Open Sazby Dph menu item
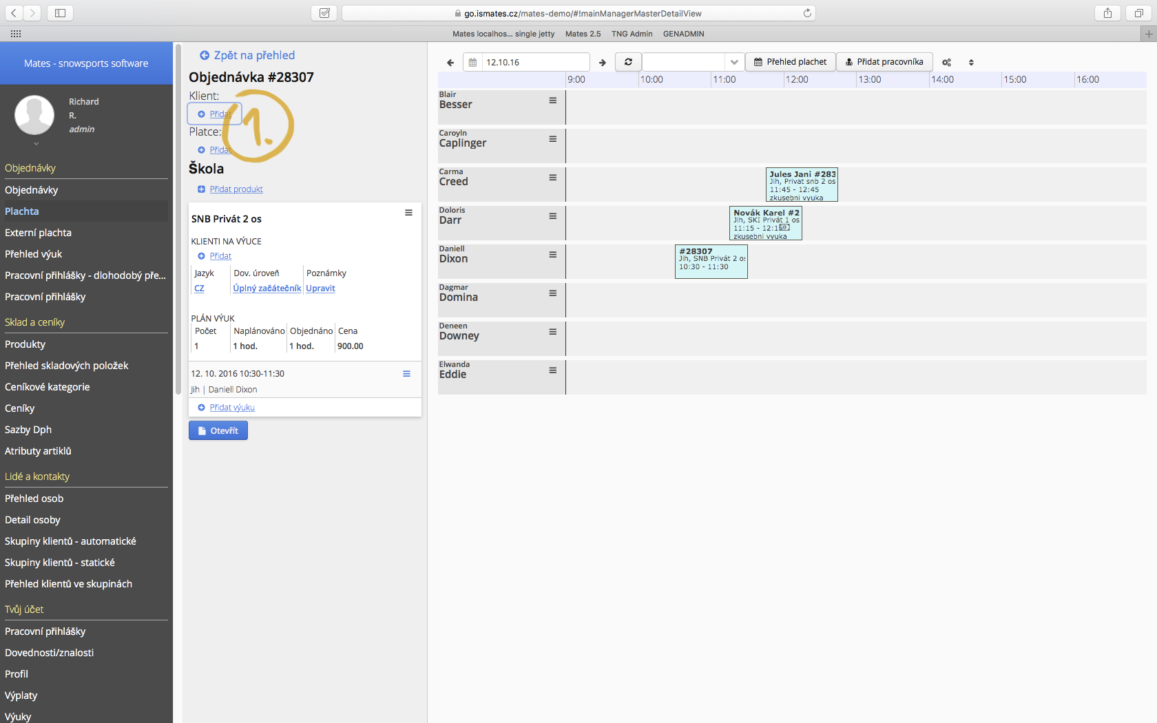The height and width of the screenshot is (723, 1157). 28,430
